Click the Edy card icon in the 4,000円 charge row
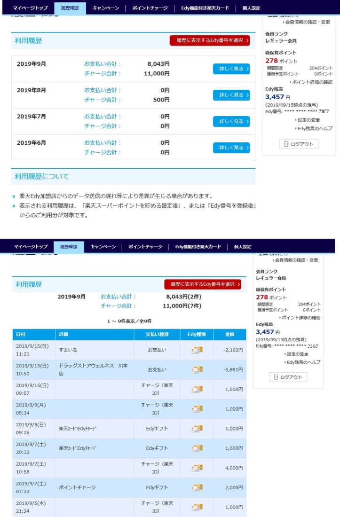 point(197,468)
